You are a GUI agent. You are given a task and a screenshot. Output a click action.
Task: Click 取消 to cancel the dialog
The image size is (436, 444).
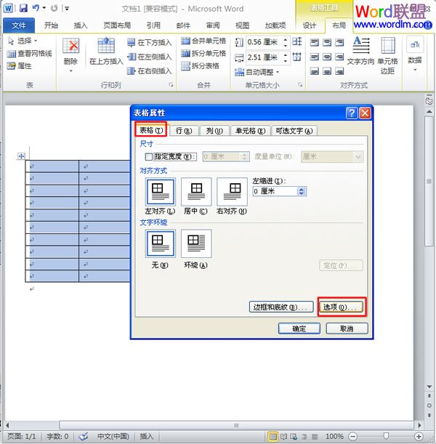pyautogui.click(x=347, y=328)
